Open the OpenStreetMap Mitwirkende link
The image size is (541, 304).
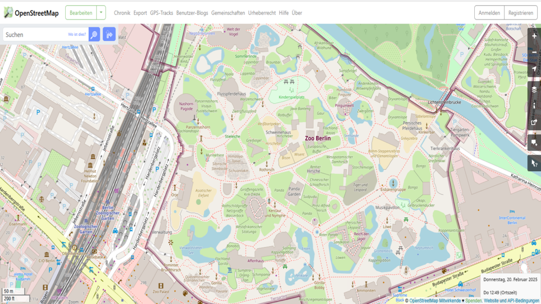(x=435, y=301)
